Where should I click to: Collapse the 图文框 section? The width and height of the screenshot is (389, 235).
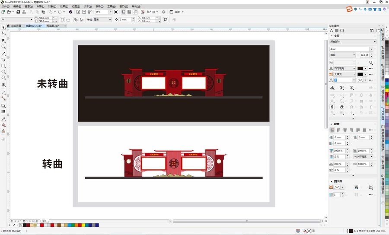point(332,181)
